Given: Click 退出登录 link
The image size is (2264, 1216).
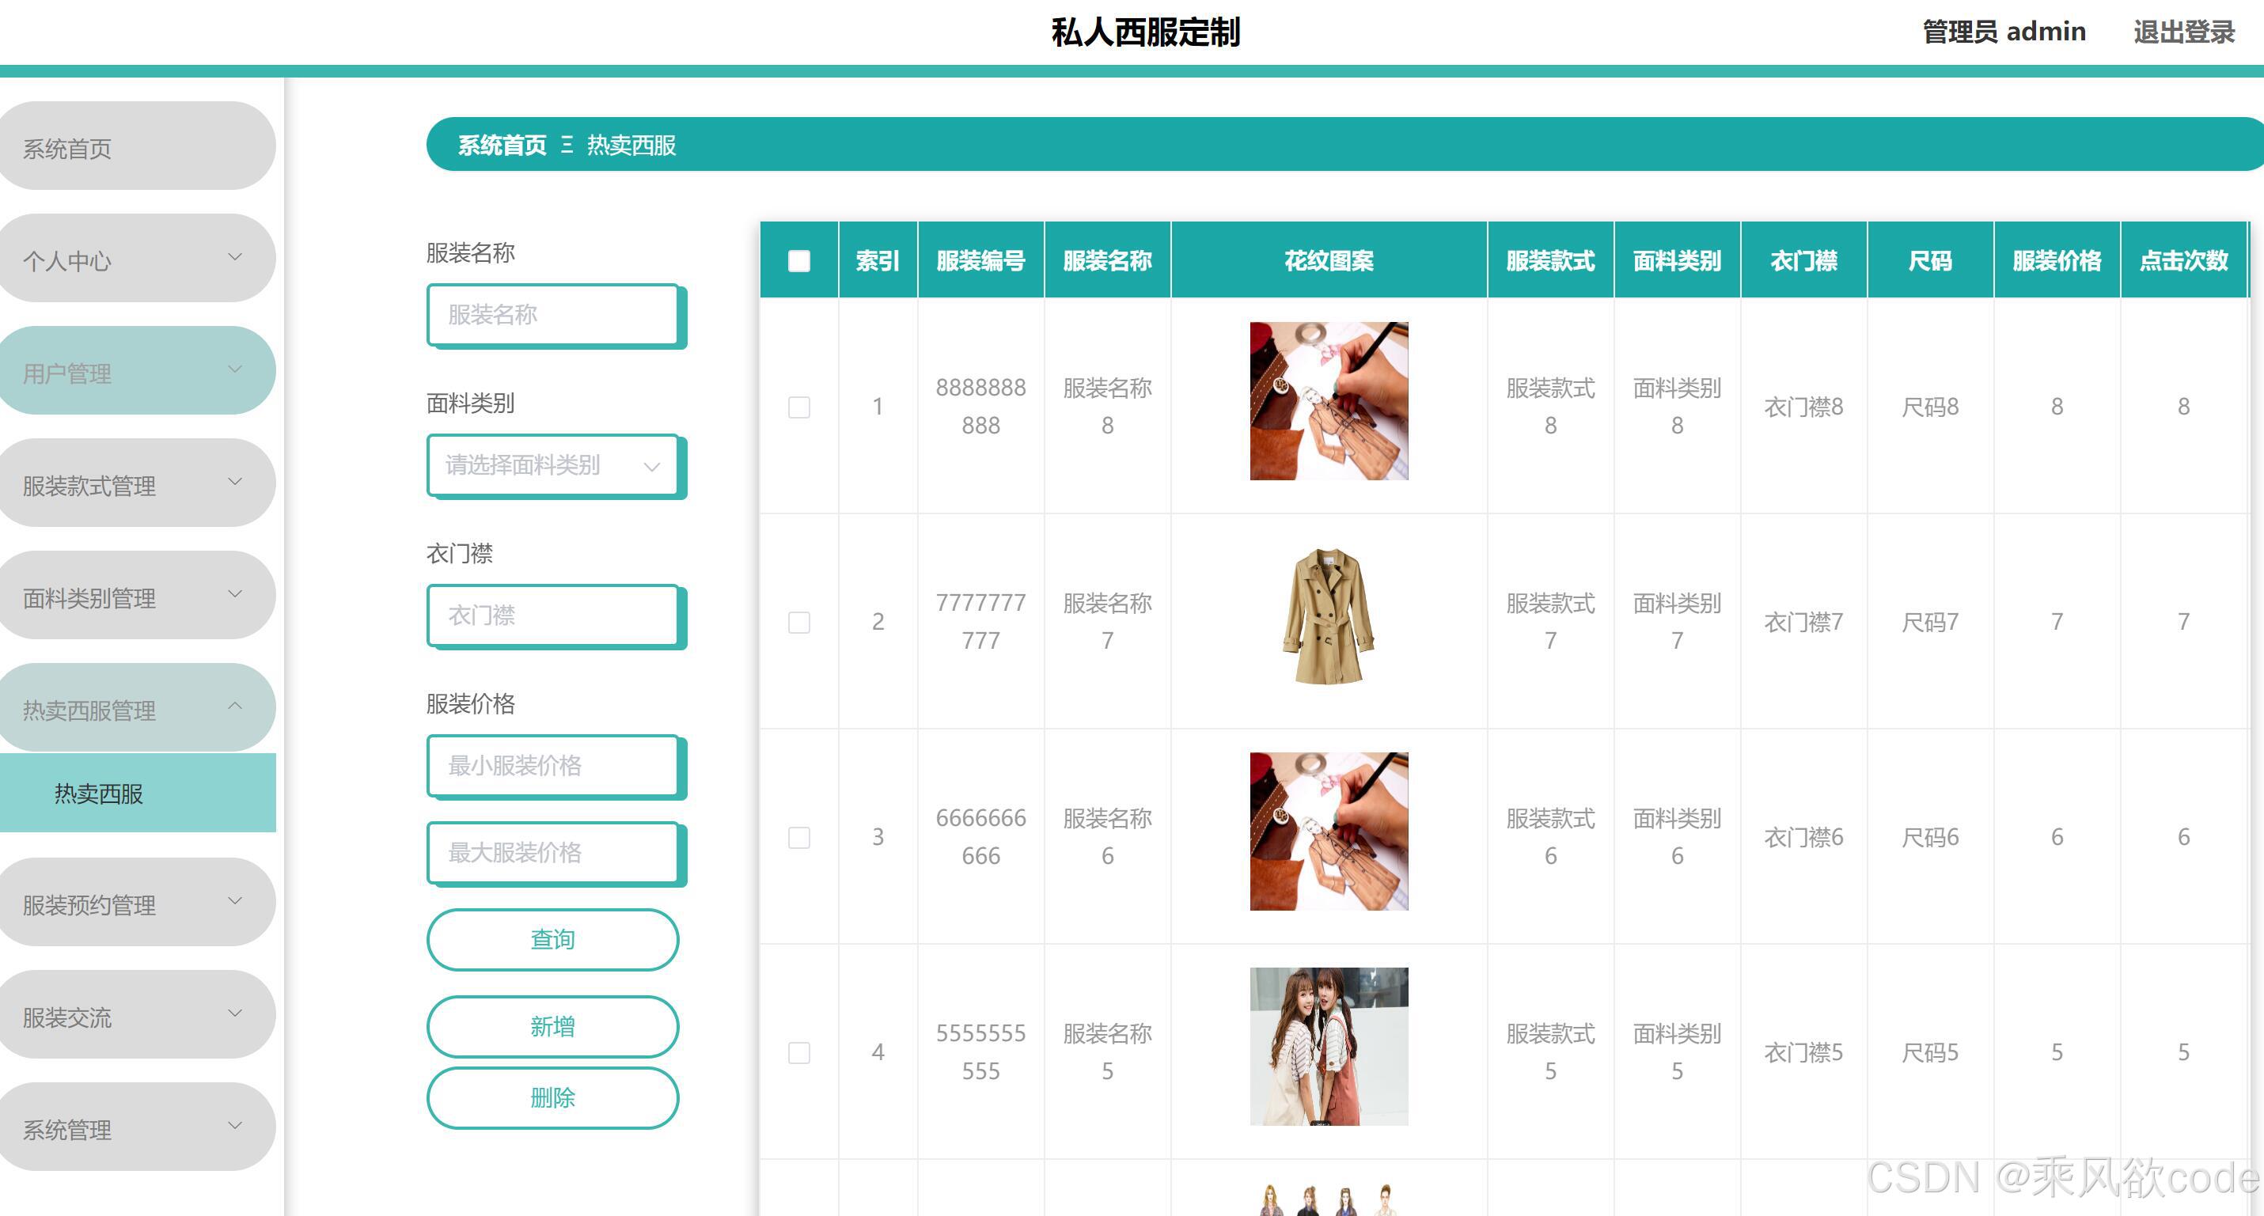Looking at the screenshot, I should 2183,32.
